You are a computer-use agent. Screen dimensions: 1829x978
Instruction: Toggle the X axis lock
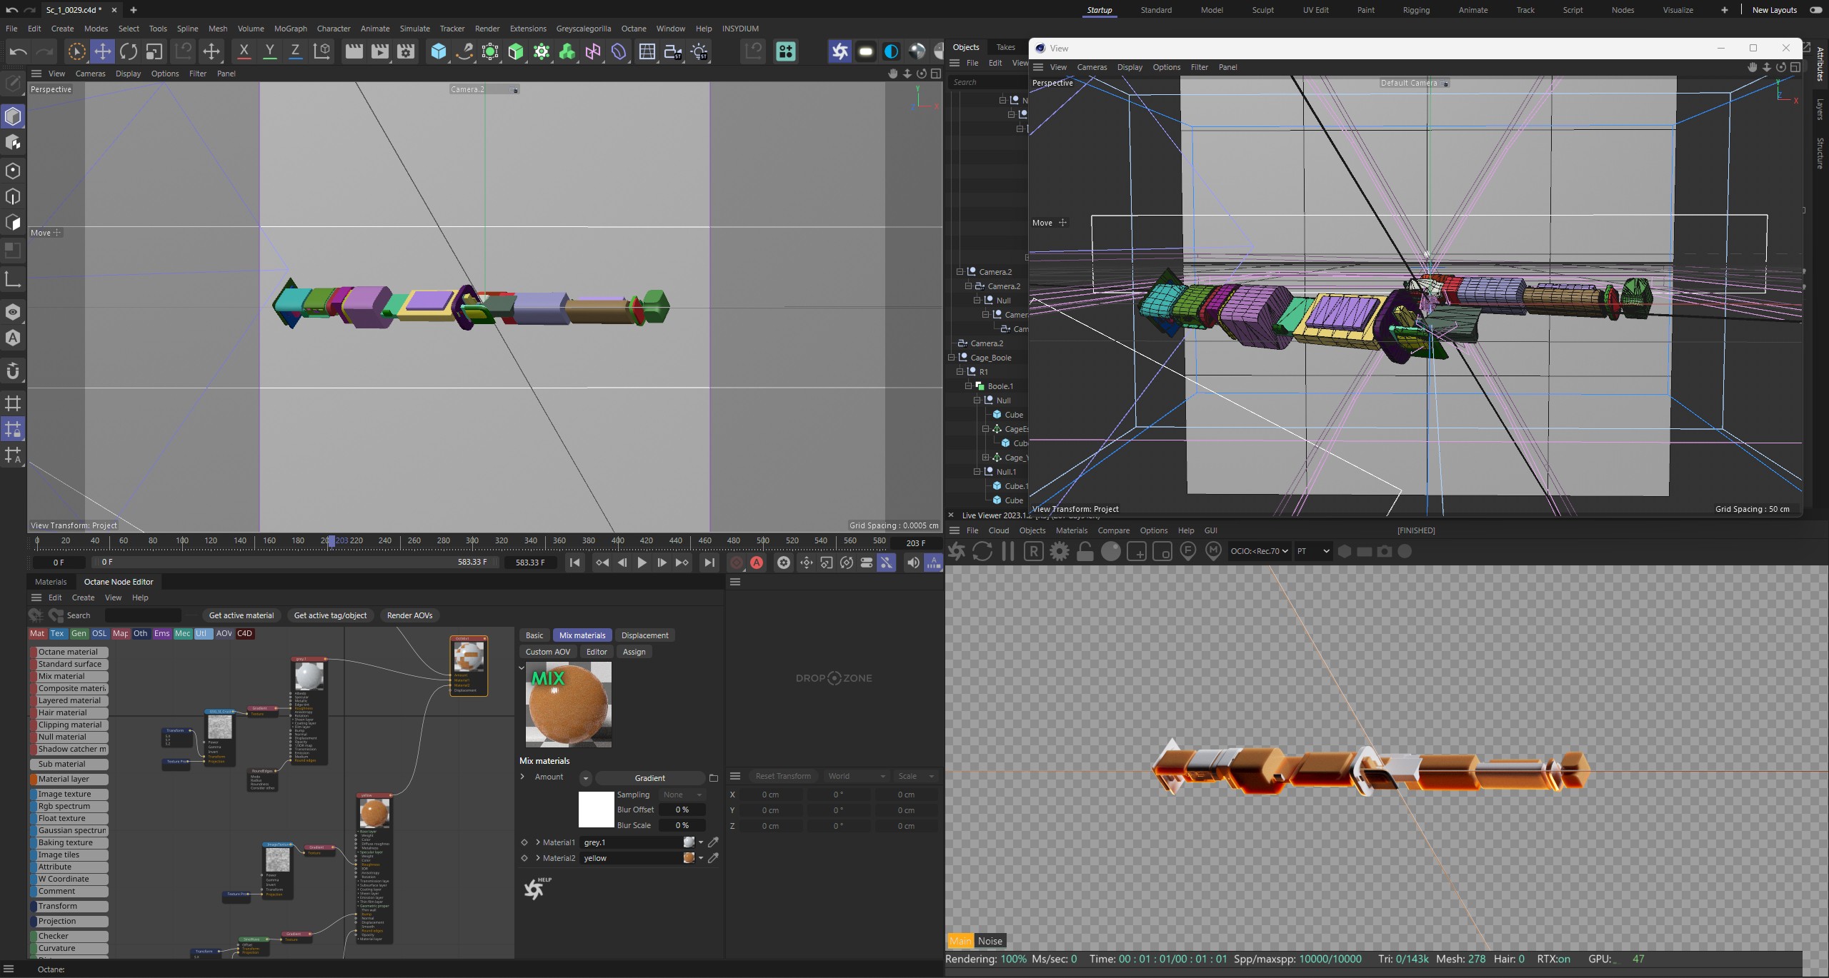[x=244, y=51]
